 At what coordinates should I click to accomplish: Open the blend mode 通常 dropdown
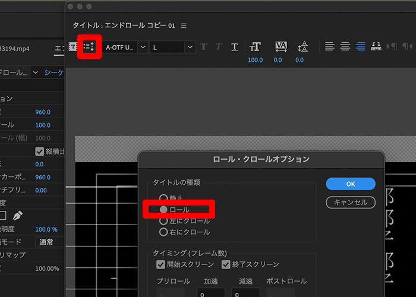(x=49, y=242)
